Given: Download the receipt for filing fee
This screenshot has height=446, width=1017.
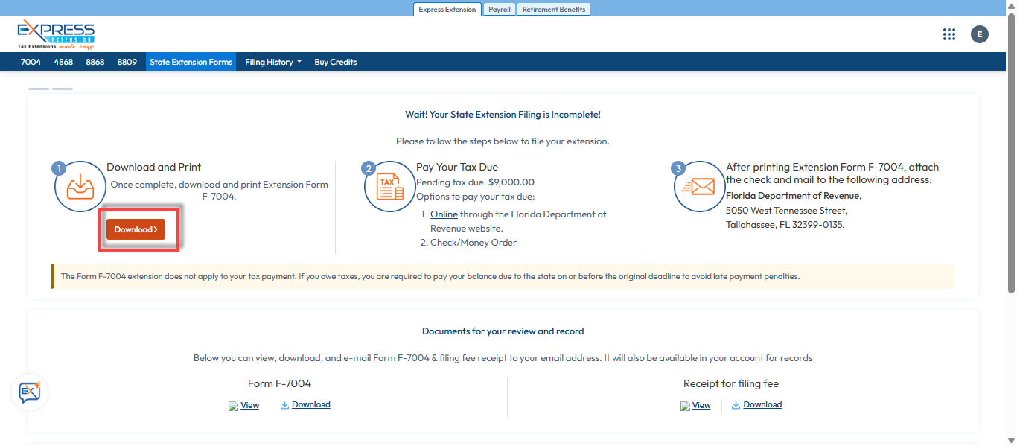Looking at the screenshot, I should pos(762,404).
